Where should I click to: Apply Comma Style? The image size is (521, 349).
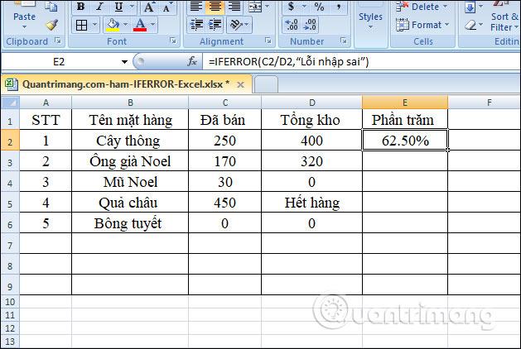[x=338, y=7]
